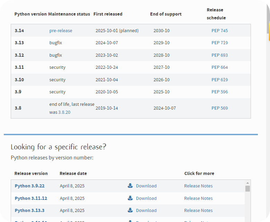Read Release Notes for Python 3.13.3

click(198, 211)
